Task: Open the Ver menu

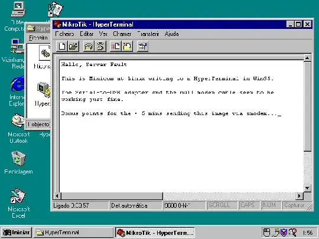Action: 103,34
